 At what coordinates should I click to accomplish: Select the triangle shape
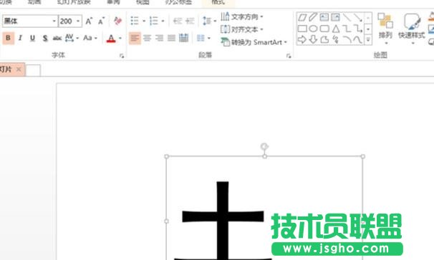tap(336, 29)
